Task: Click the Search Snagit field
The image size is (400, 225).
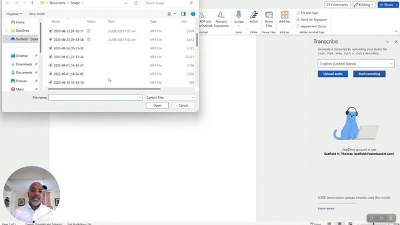Action: point(169,3)
